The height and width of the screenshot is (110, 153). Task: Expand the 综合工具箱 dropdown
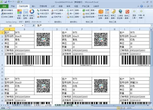click(14, 17)
